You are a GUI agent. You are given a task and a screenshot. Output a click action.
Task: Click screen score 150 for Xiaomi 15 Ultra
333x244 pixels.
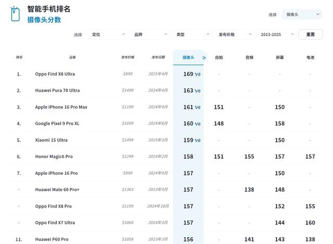(x=280, y=140)
